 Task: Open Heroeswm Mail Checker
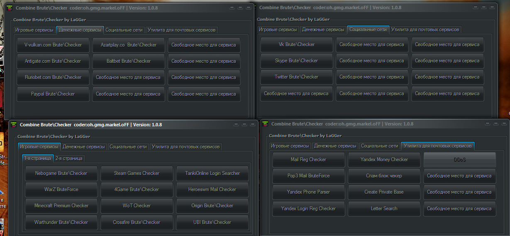click(212, 189)
